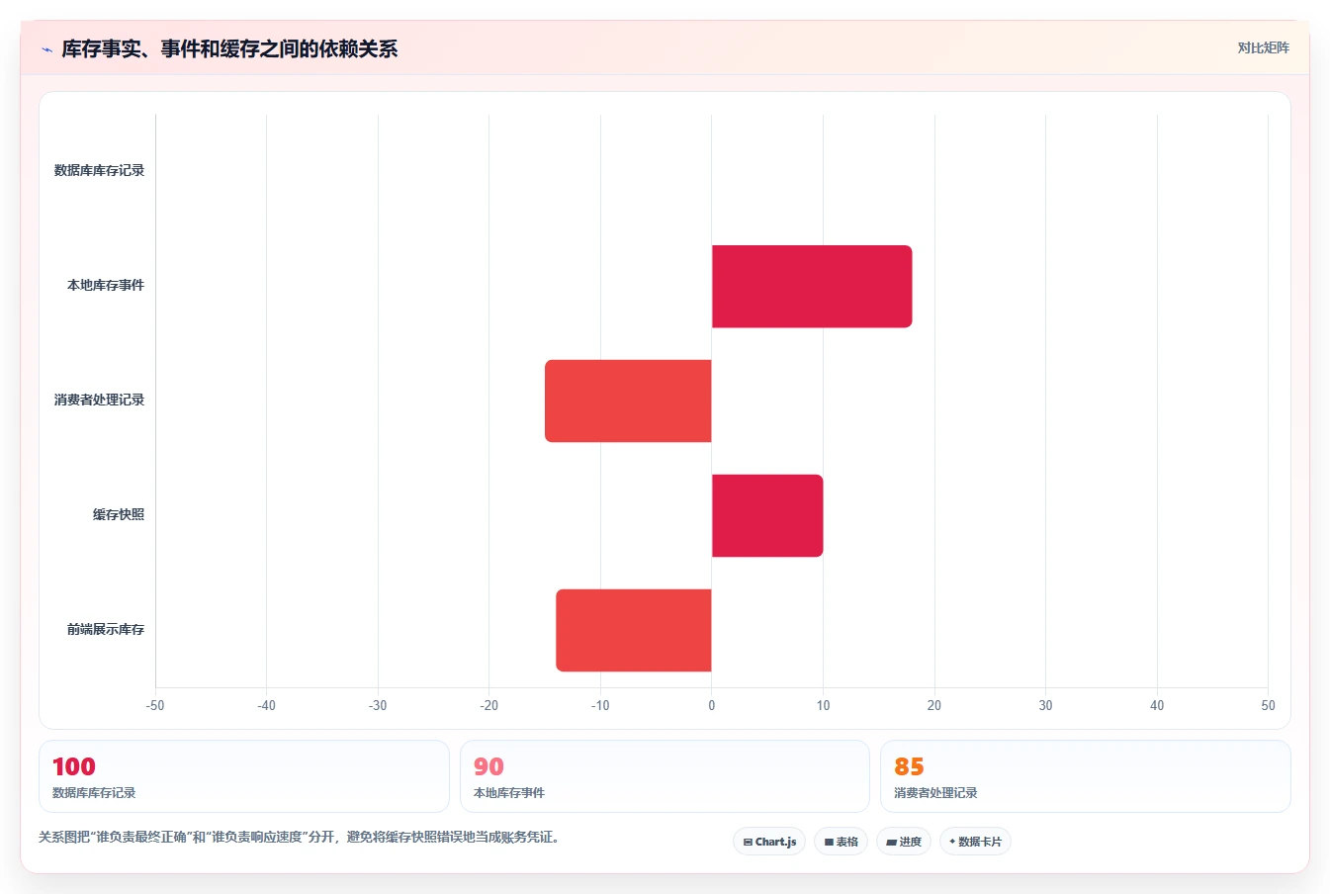This screenshot has width=1330, height=894.
Task: Click the 85 消费者处理记录 stat card
Action: point(1086,776)
